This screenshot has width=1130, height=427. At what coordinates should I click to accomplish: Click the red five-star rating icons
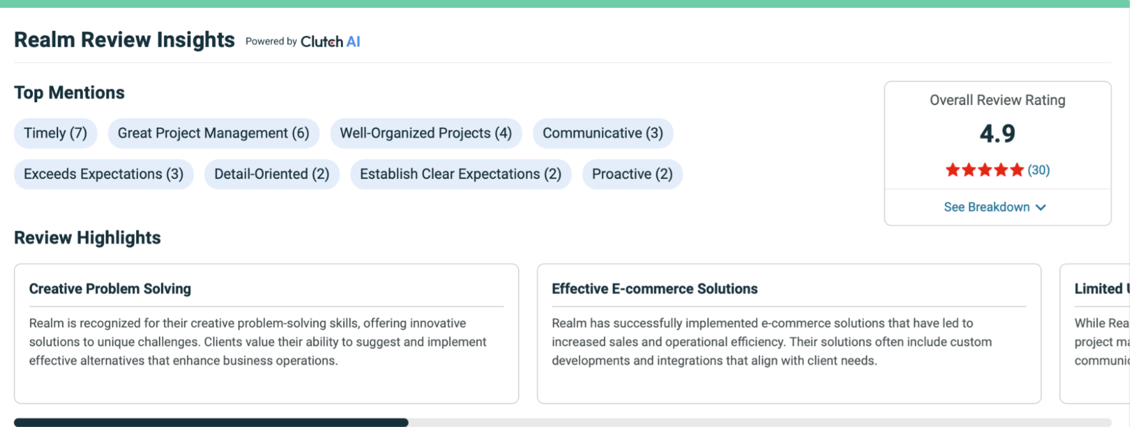(x=984, y=170)
